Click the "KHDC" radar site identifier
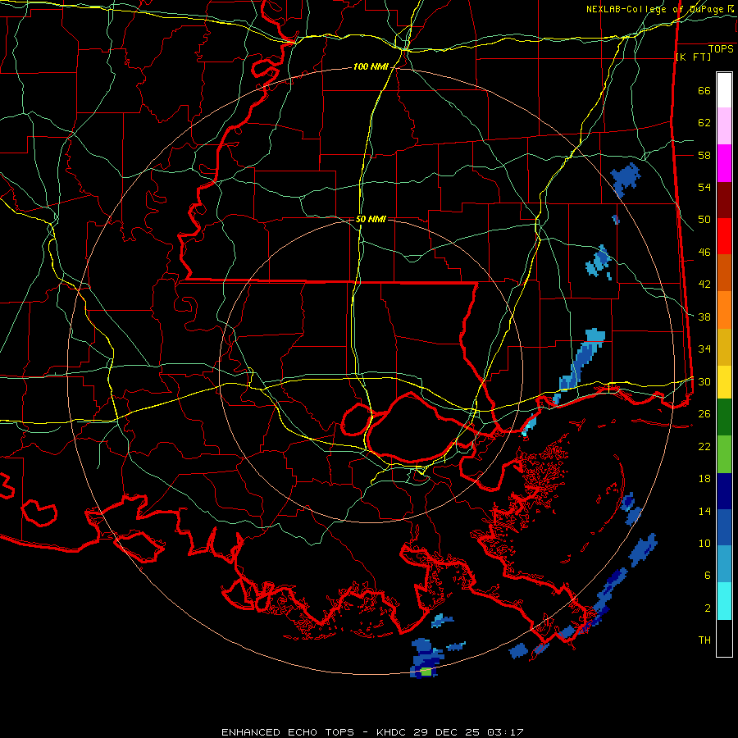 click(393, 732)
